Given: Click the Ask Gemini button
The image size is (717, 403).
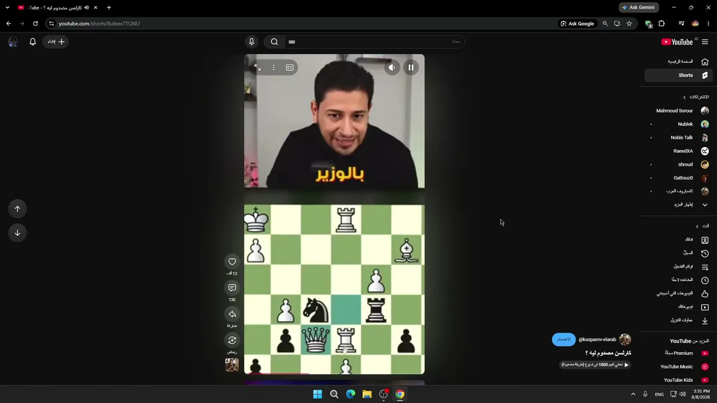Looking at the screenshot, I should 639,7.
